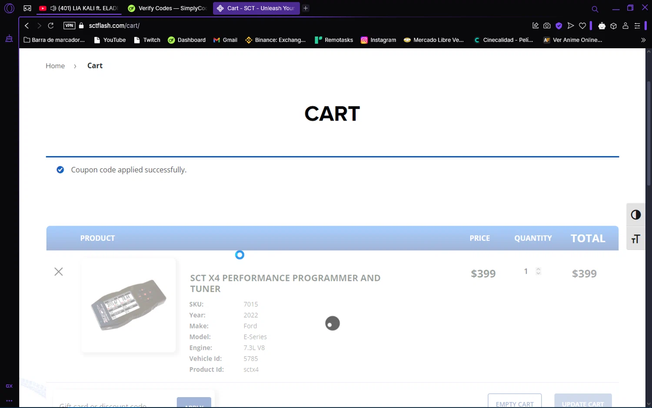Focus the sctflash.com/cart/ address bar

point(114,26)
